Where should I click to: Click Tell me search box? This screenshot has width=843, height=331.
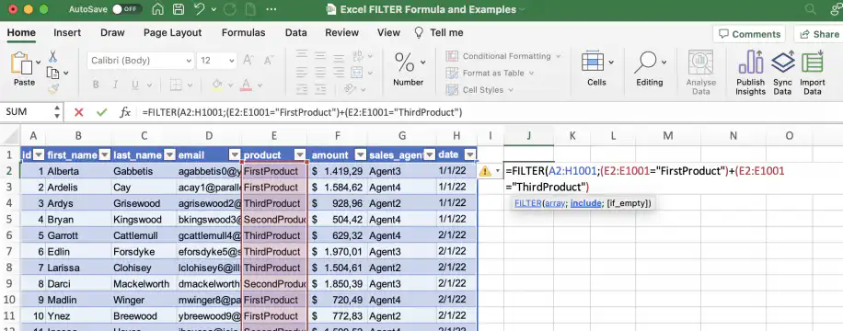[439, 33]
